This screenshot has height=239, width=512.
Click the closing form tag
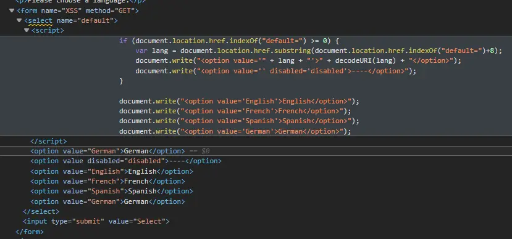tap(30, 232)
